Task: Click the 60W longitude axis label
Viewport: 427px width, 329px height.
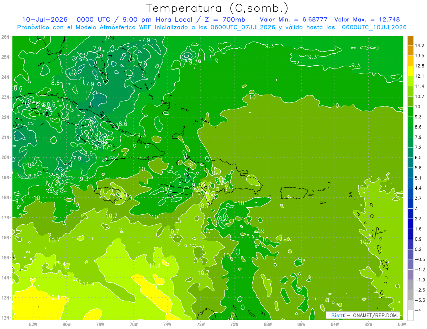Action: (402, 324)
